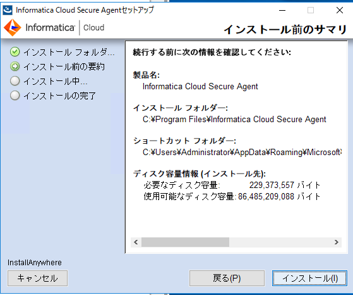Image resolution: width=353 pixels, height=295 pixels.
Task: Click the ディスク容量情報 heading
Action: point(200,174)
